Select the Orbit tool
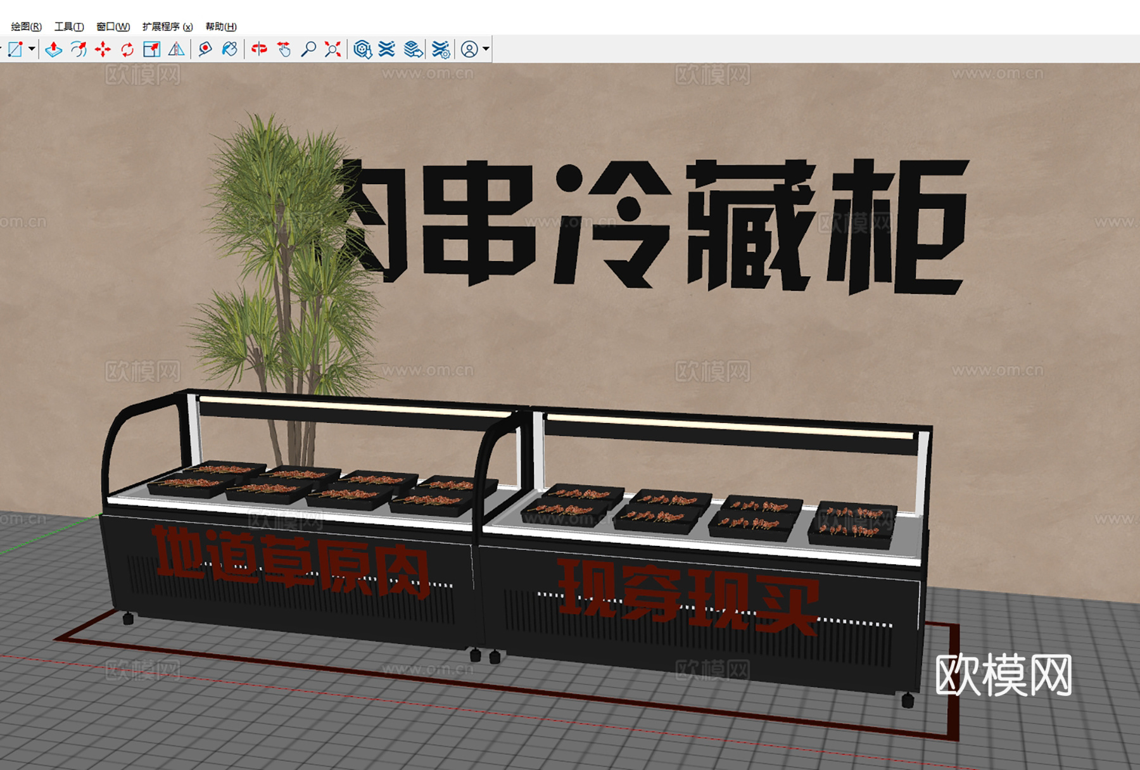Image resolution: width=1140 pixels, height=770 pixels. 259,49
